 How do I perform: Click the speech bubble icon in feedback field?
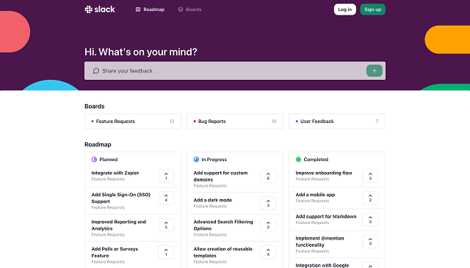click(96, 71)
